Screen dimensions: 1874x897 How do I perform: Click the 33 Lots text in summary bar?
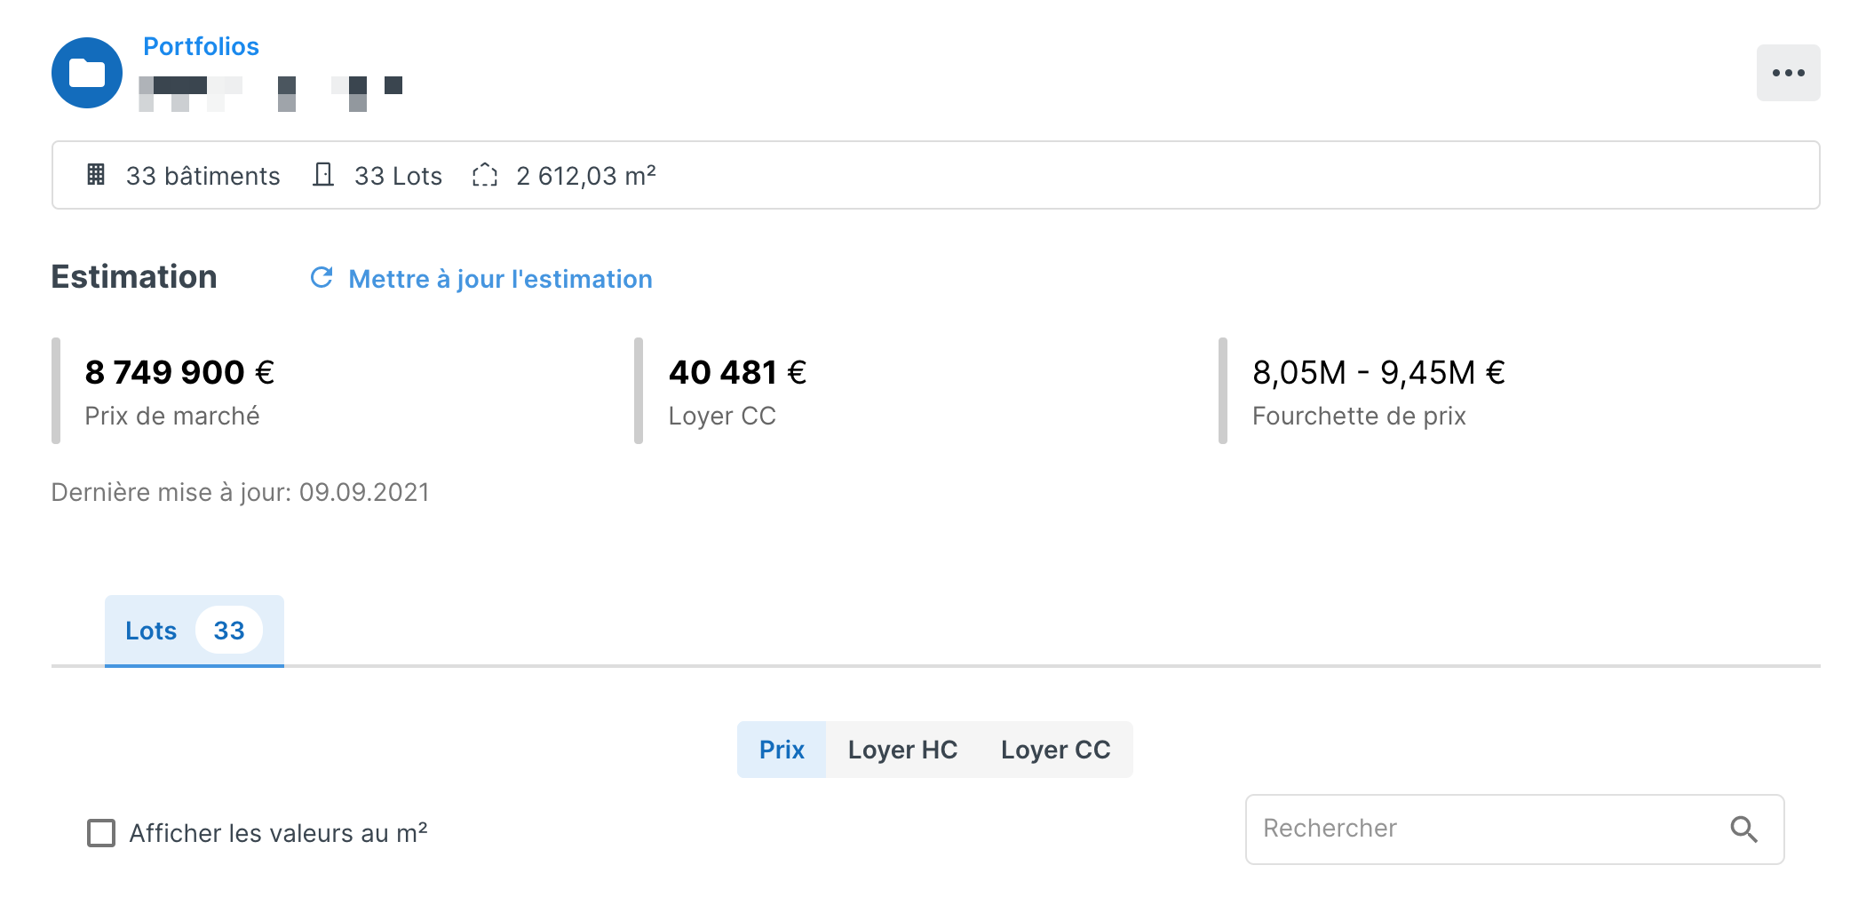pos(398,176)
